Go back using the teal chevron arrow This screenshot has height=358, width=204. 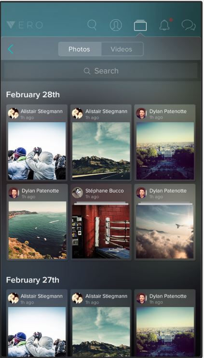pyautogui.click(x=11, y=49)
